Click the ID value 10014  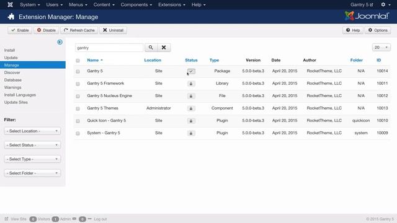click(x=382, y=71)
